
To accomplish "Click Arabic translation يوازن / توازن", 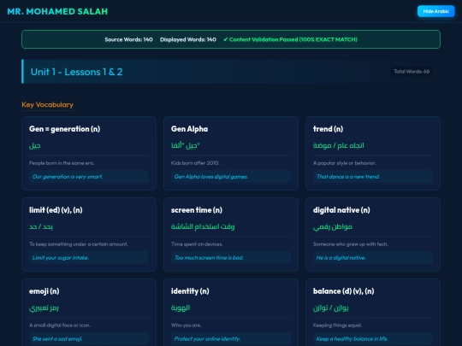I will coord(330,308).
